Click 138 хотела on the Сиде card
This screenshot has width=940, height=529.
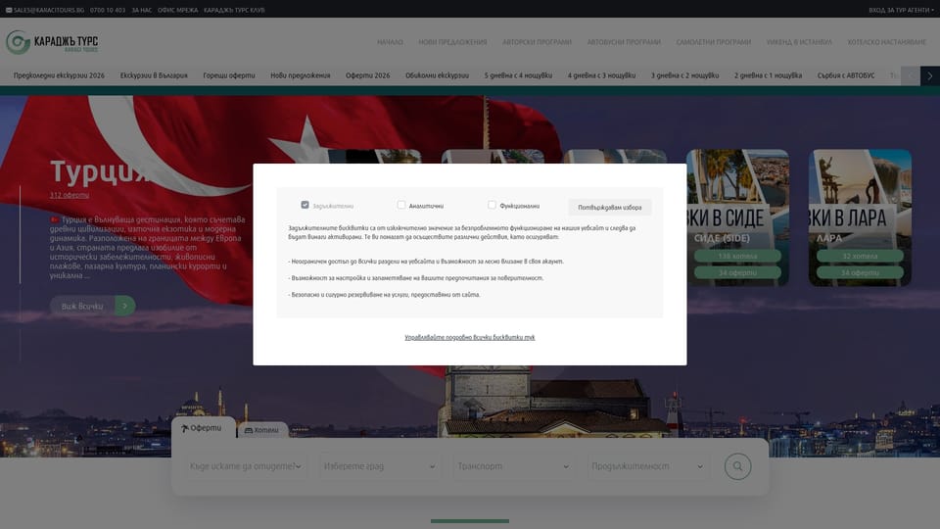(x=737, y=256)
